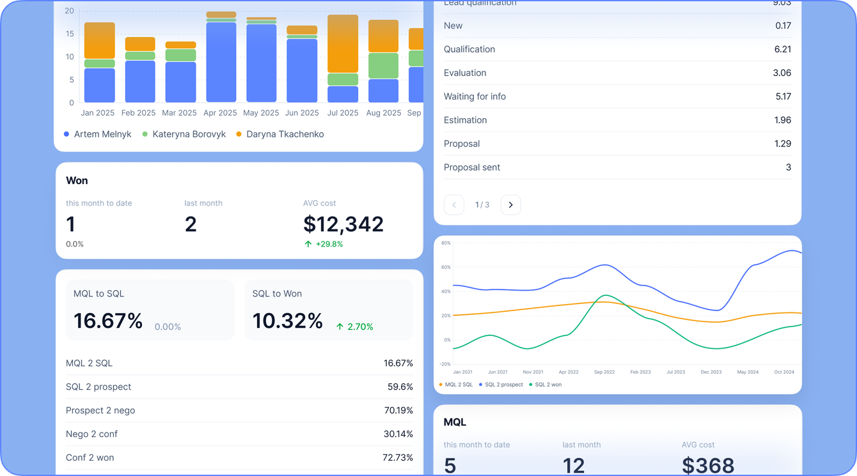This screenshot has height=476, width=857.
Task: Toggle Daryna Tkachenko legend series
Action: click(280, 134)
